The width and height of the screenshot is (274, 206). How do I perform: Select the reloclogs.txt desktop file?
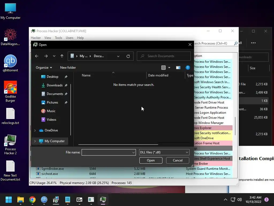click(10, 116)
